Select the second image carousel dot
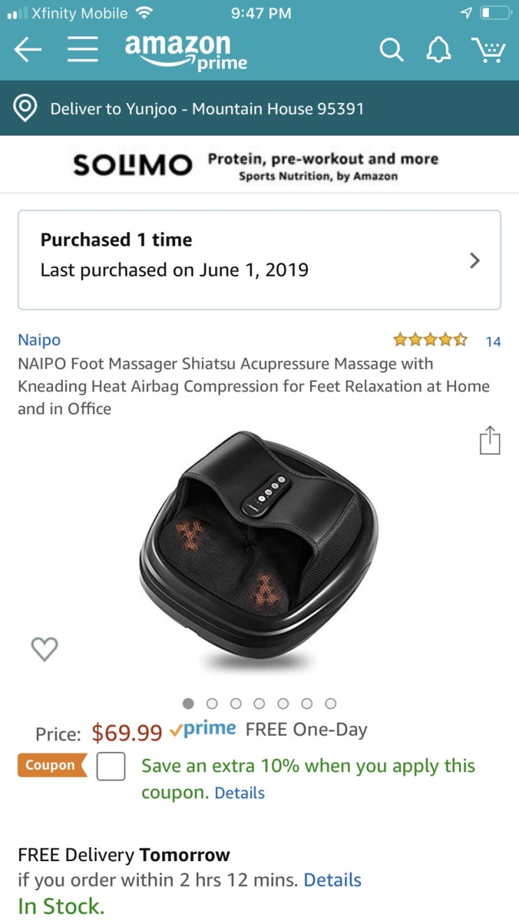 pos(212,703)
